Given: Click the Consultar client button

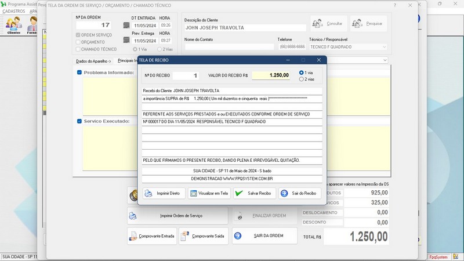Looking at the screenshot, I should [328, 24].
